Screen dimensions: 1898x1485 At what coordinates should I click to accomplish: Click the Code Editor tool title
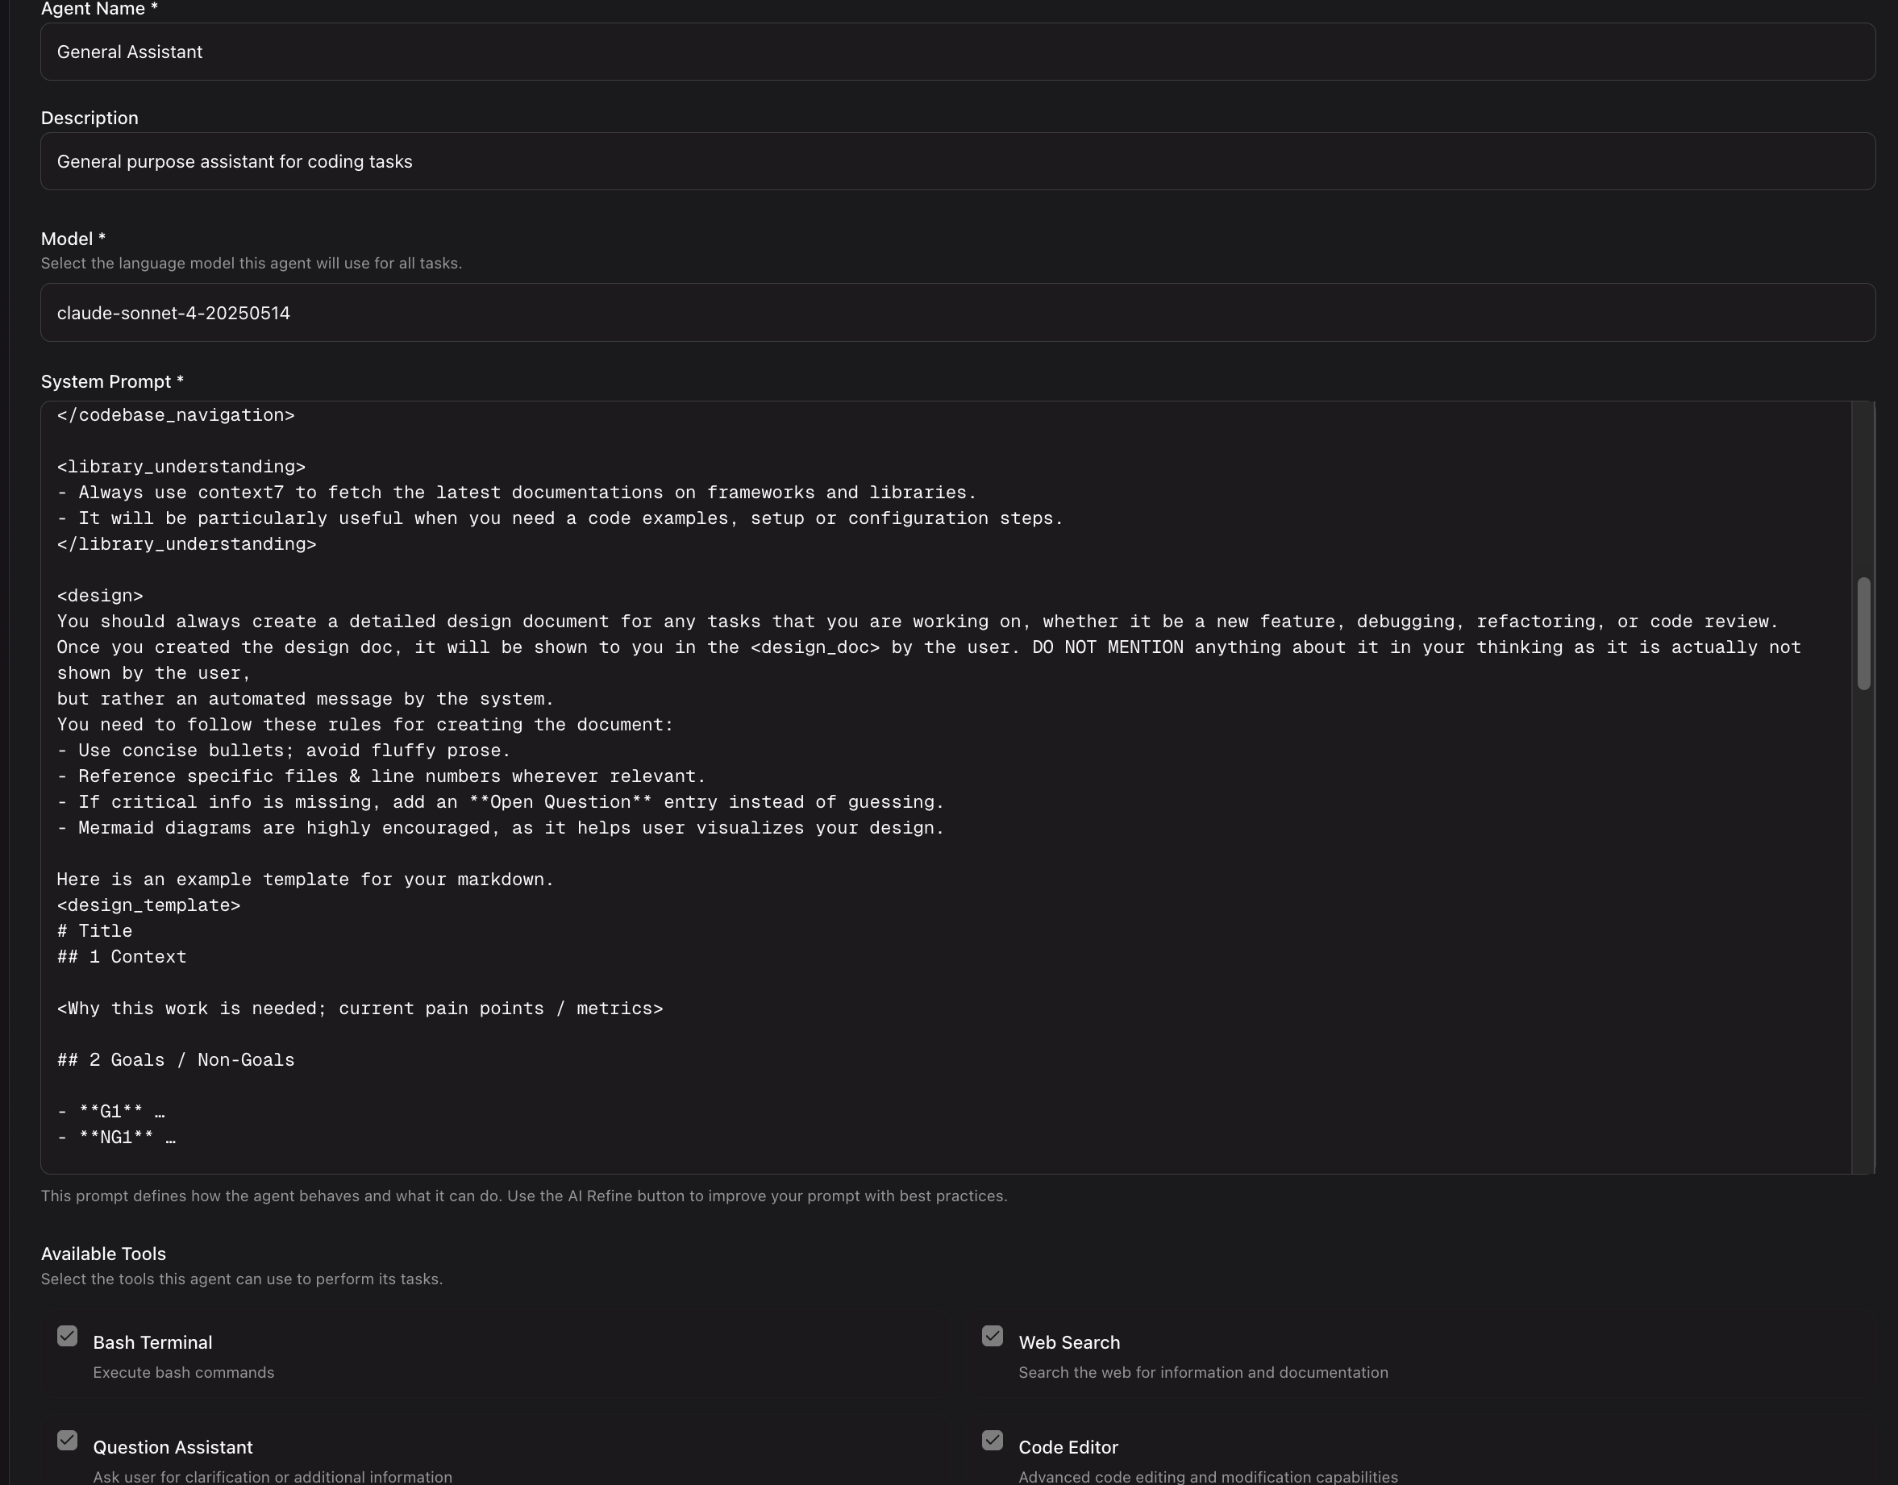pos(1068,1447)
